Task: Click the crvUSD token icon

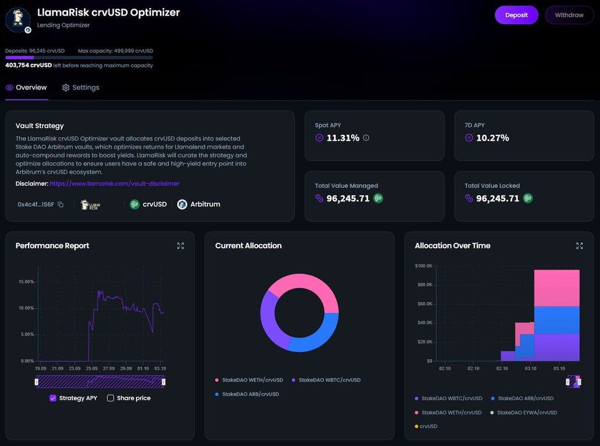Action: 135,205
